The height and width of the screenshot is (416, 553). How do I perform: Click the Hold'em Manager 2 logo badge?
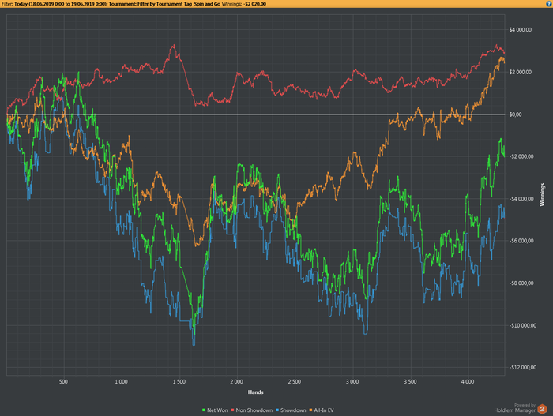coord(542,410)
